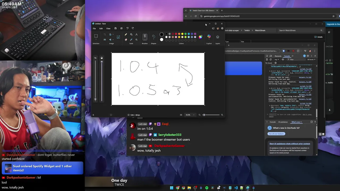Select the Eraser tool in Paint
This screenshot has width=340, height=191.
tap(126, 40)
